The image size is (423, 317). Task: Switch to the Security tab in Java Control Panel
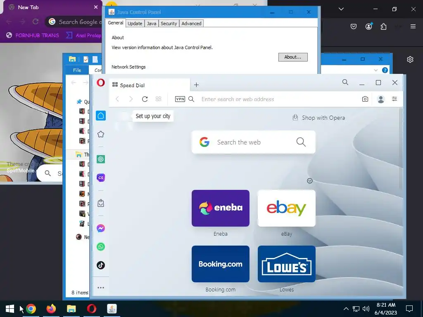click(x=169, y=24)
